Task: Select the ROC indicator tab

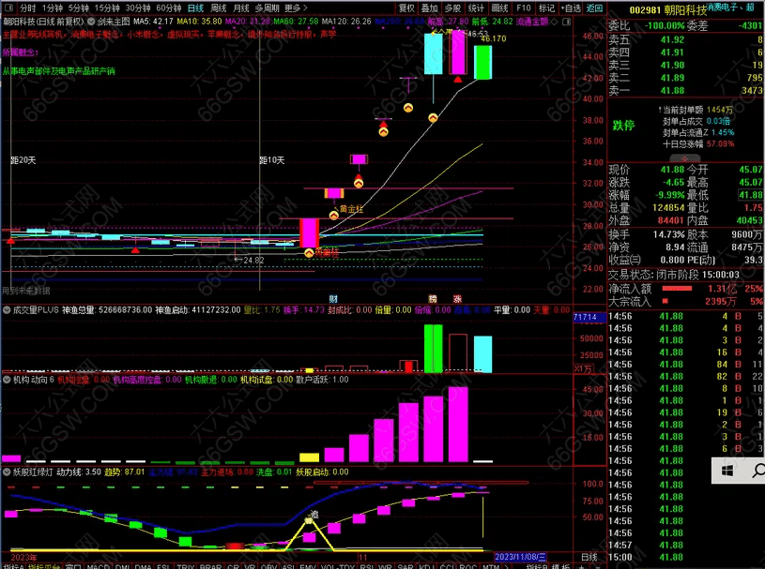Action: click(467, 565)
